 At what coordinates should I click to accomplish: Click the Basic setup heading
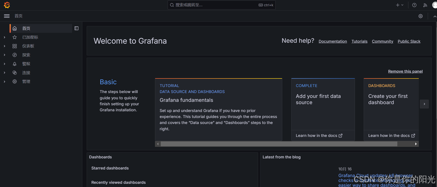108,82
